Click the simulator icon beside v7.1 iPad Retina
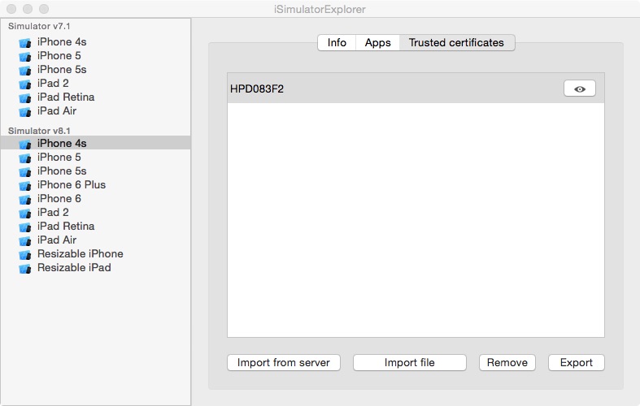Viewport: 640px width, 406px height. (25, 97)
